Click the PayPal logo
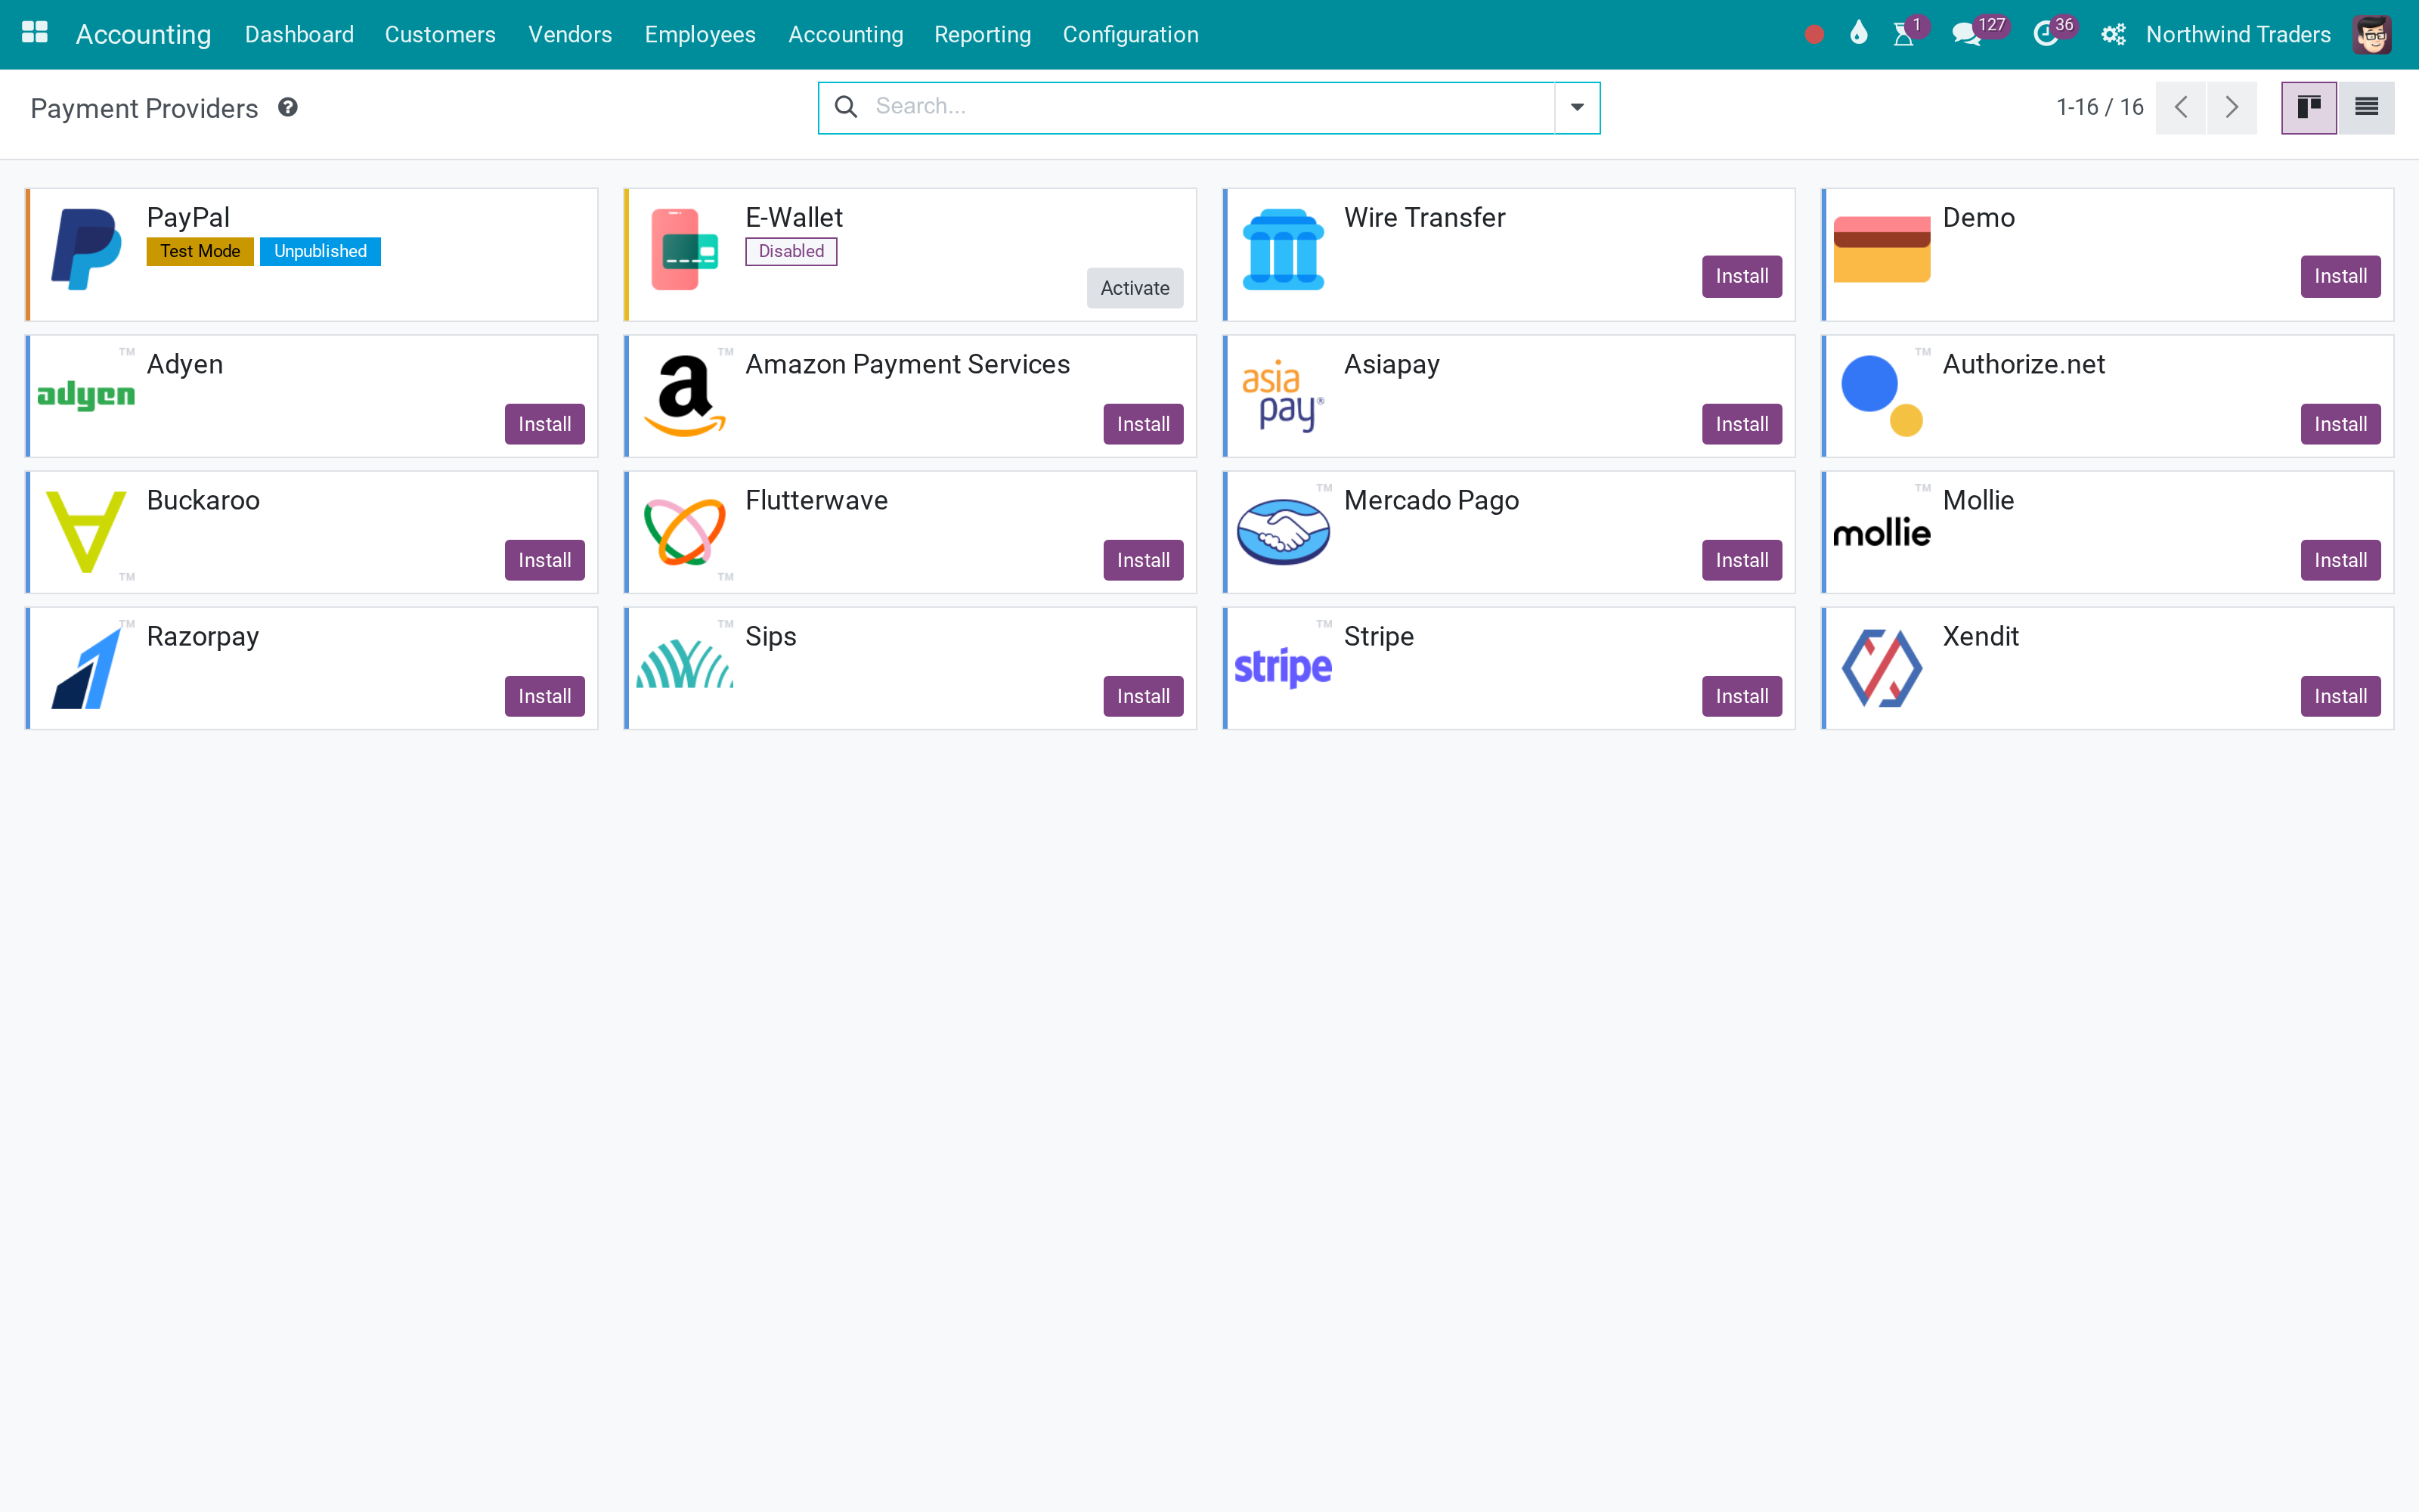The height and width of the screenshot is (1512, 2419). (87, 249)
